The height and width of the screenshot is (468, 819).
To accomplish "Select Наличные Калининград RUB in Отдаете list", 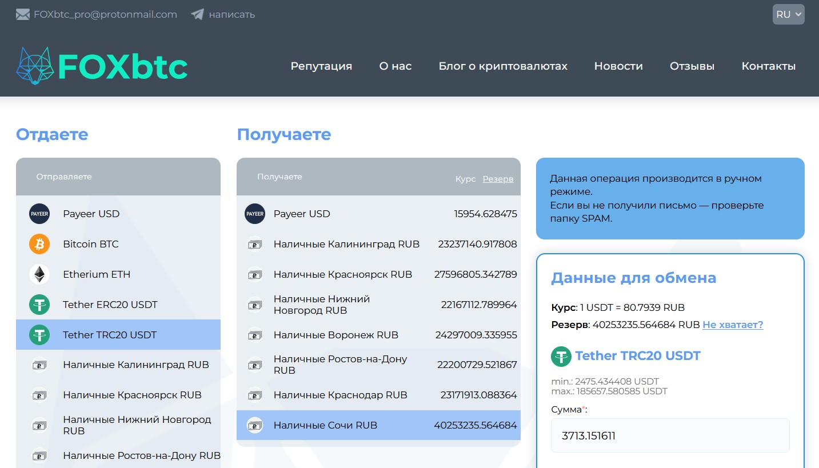I will (x=118, y=365).
